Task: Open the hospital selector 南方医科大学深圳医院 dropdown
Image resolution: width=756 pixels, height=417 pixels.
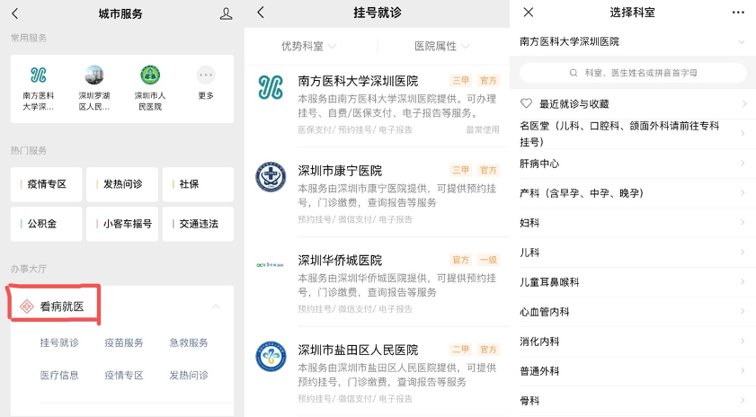Action: click(x=633, y=41)
